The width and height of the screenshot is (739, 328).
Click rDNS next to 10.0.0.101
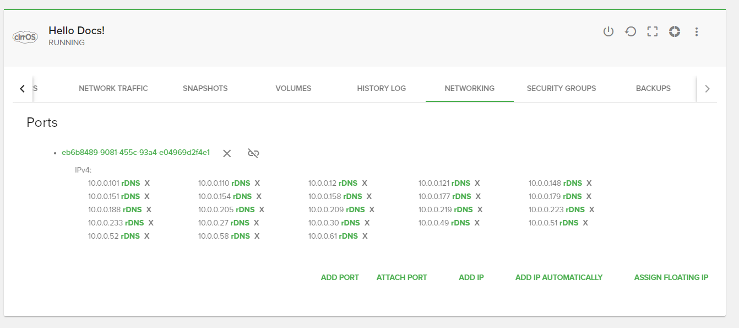tap(131, 183)
